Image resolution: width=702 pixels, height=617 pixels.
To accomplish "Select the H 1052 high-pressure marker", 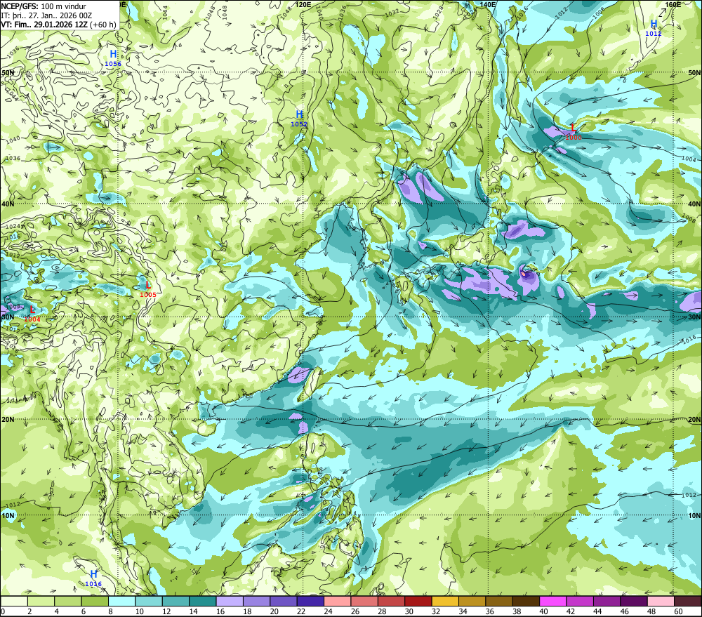I will point(299,119).
